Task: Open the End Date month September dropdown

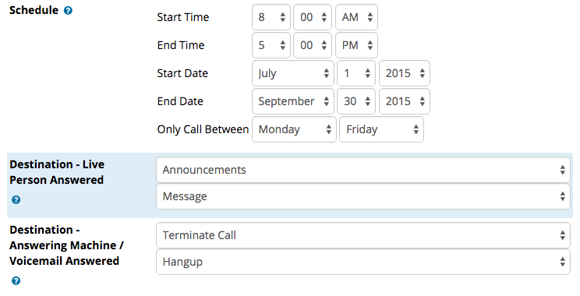Action: 293,101
